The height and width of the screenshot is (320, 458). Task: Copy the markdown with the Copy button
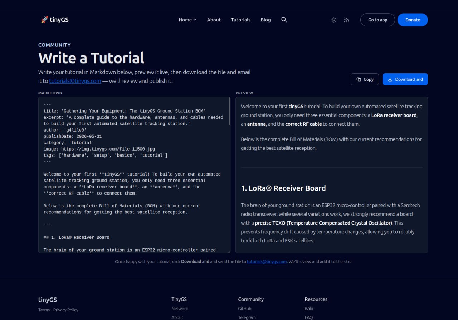click(x=365, y=79)
